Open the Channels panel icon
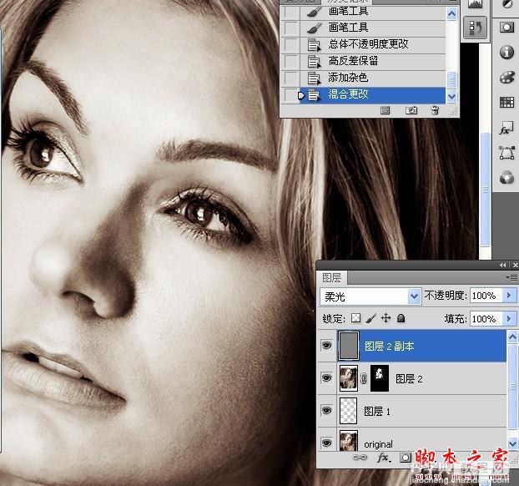 (x=506, y=178)
